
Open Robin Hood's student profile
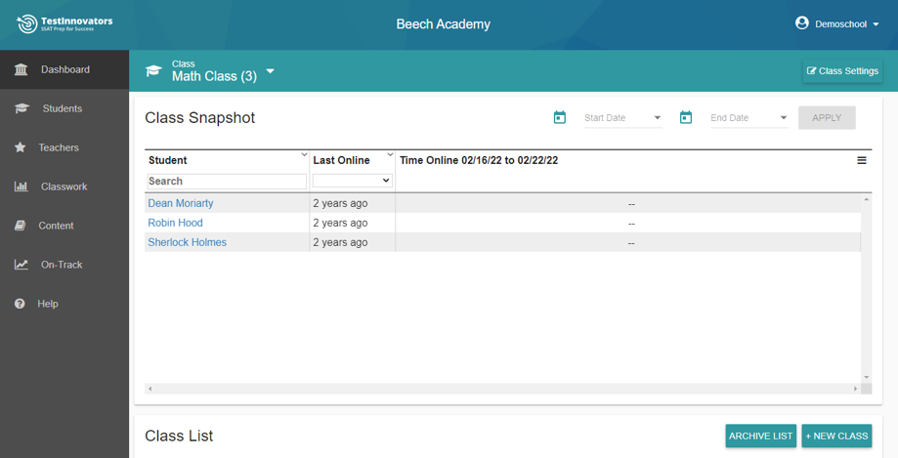coord(175,223)
